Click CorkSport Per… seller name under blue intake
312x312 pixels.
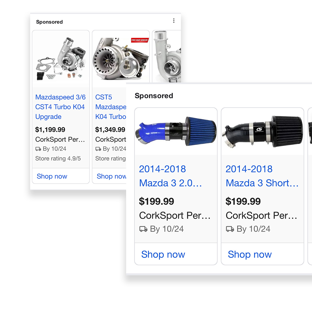pyautogui.click(x=175, y=215)
